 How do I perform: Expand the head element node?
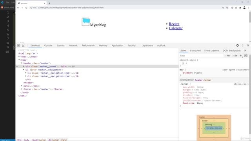[x=19, y=56]
